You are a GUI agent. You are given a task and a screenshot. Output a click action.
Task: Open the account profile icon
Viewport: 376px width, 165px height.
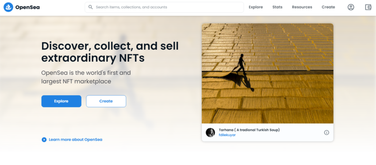pos(351,7)
